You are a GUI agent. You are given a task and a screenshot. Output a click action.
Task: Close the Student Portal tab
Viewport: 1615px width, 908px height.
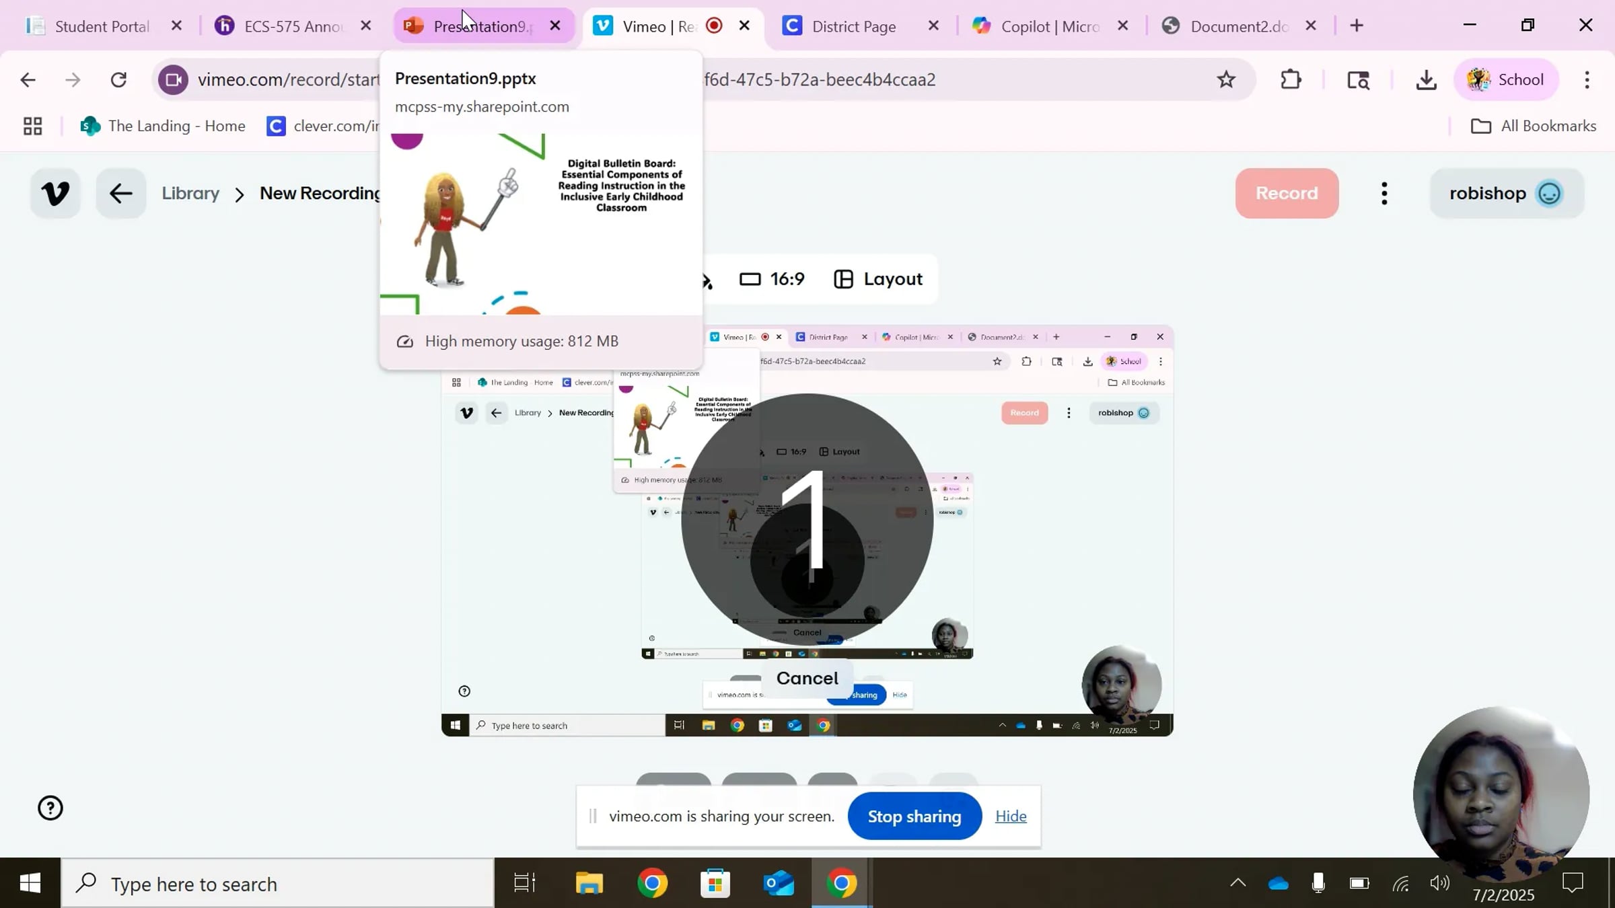point(176,26)
